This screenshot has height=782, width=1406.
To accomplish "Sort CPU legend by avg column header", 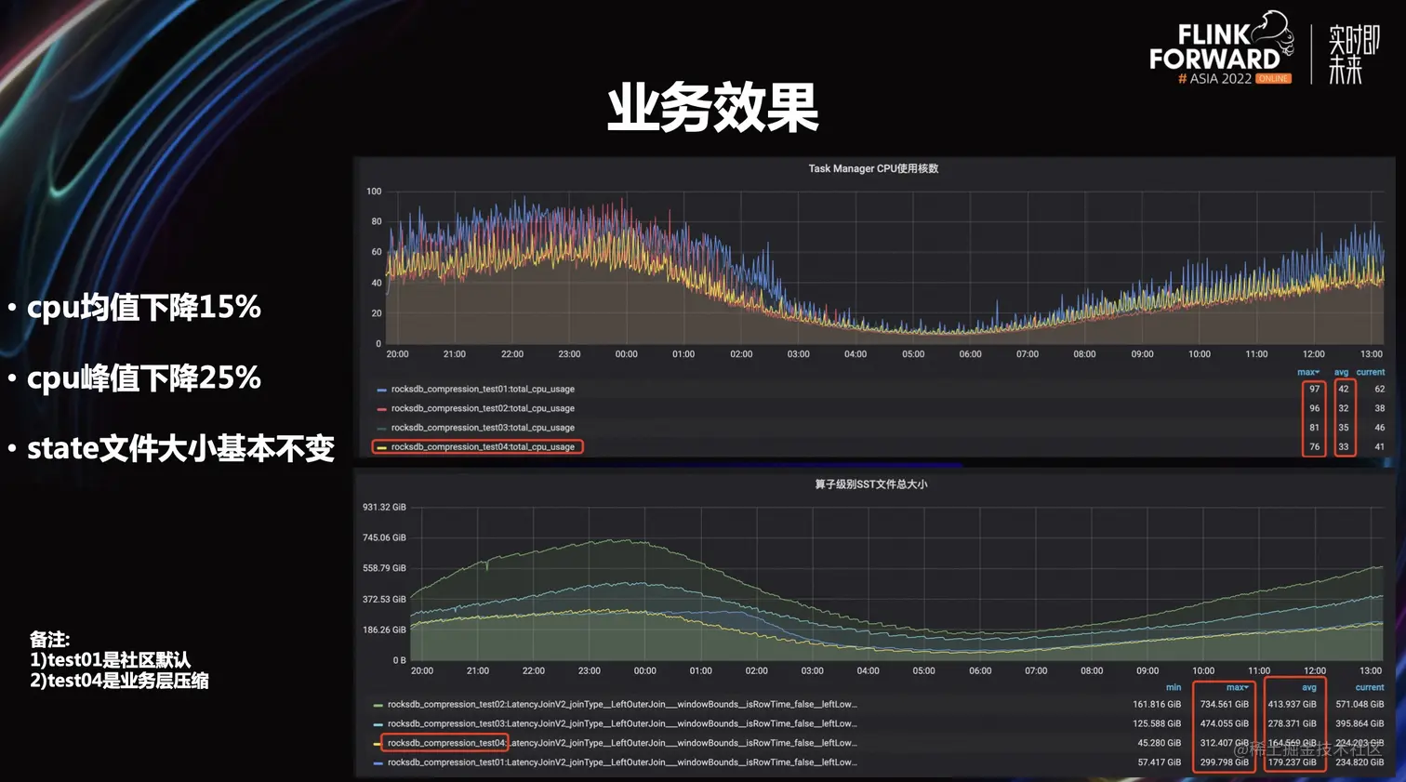I will coord(1341,372).
